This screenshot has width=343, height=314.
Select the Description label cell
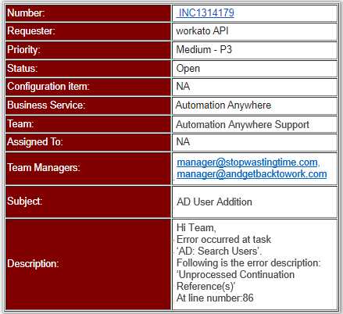pyautogui.click(x=88, y=264)
